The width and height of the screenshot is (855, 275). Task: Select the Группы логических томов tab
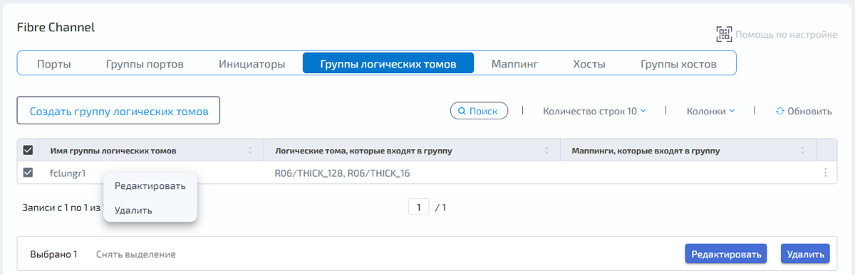pyautogui.click(x=388, y=64)
